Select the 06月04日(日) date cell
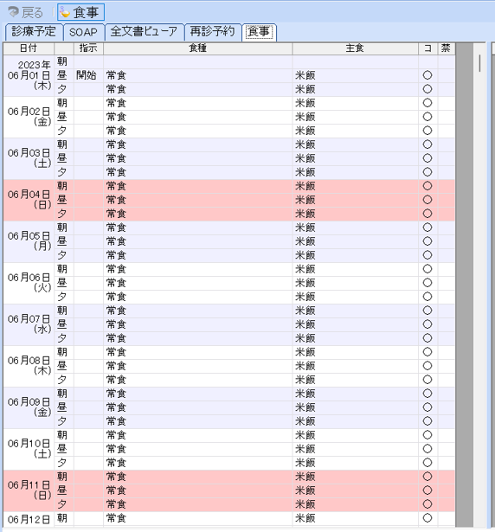Screen dimensions: 495x532 (x=29, y=200)
